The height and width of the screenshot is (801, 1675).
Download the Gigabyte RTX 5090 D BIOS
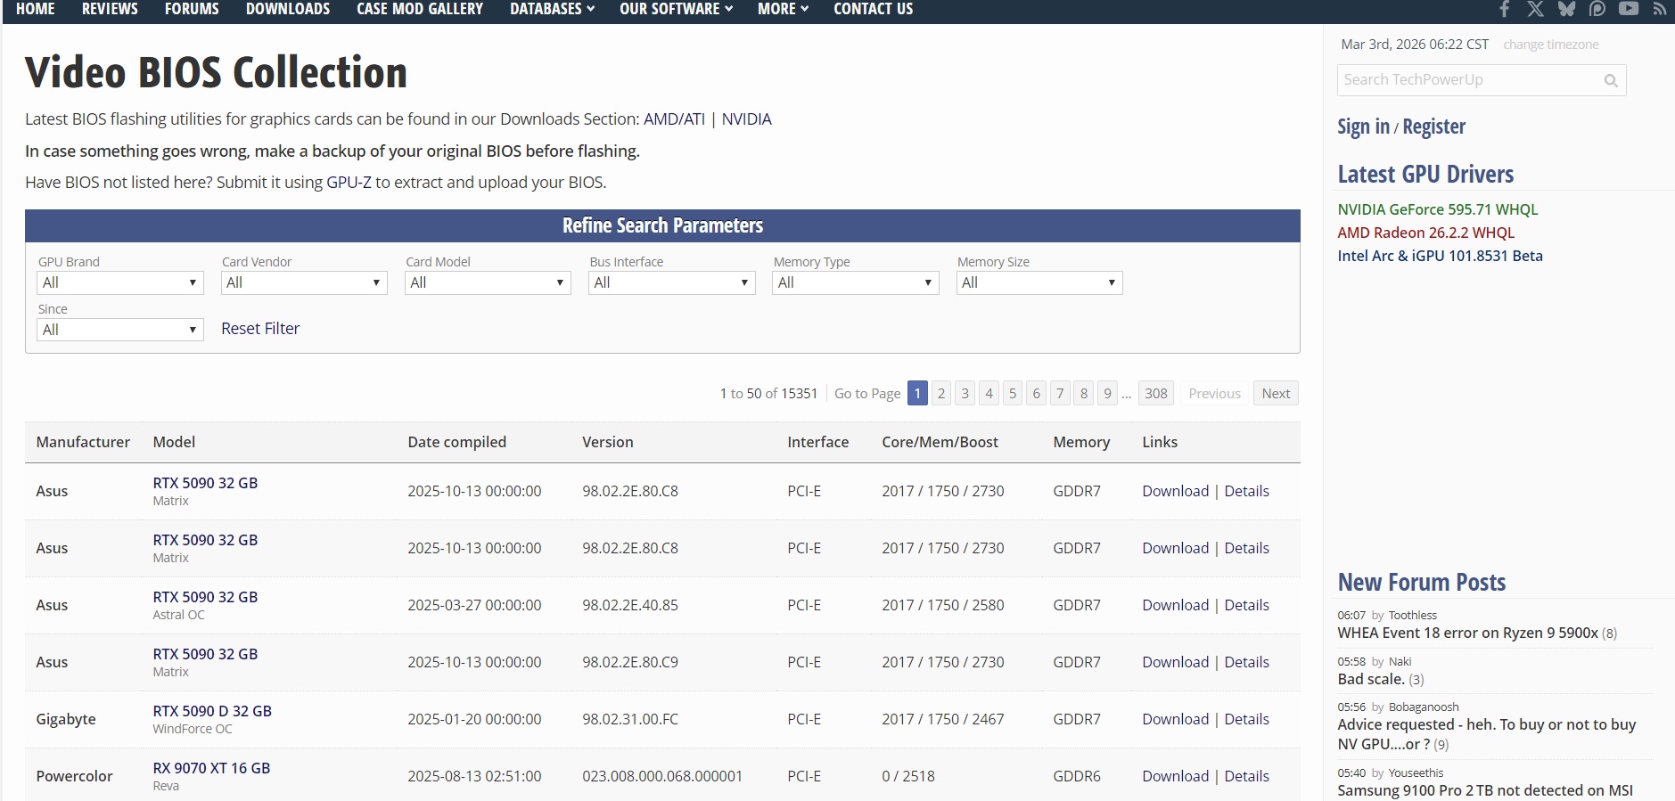coord(1175,720)
